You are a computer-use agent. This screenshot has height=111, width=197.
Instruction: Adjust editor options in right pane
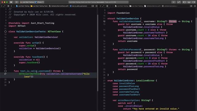click(x=191, y=6)
